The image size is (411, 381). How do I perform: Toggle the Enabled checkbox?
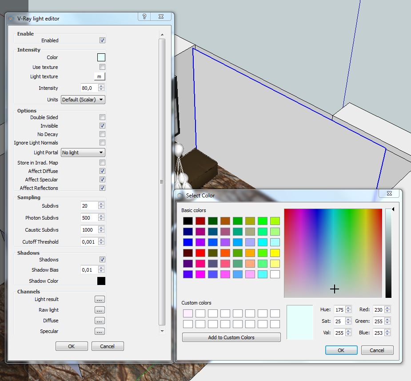click(102, 40)
